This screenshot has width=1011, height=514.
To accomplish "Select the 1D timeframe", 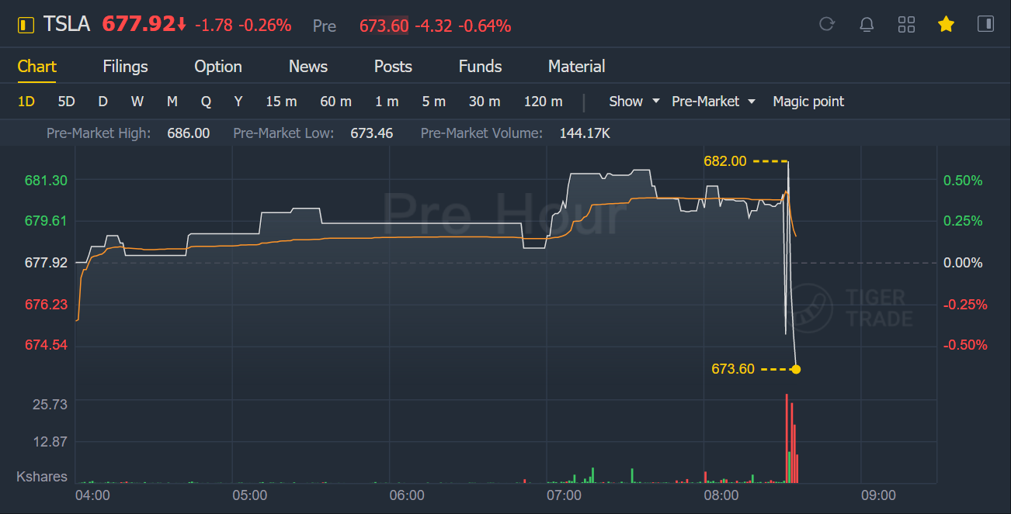I will (26, 102).
